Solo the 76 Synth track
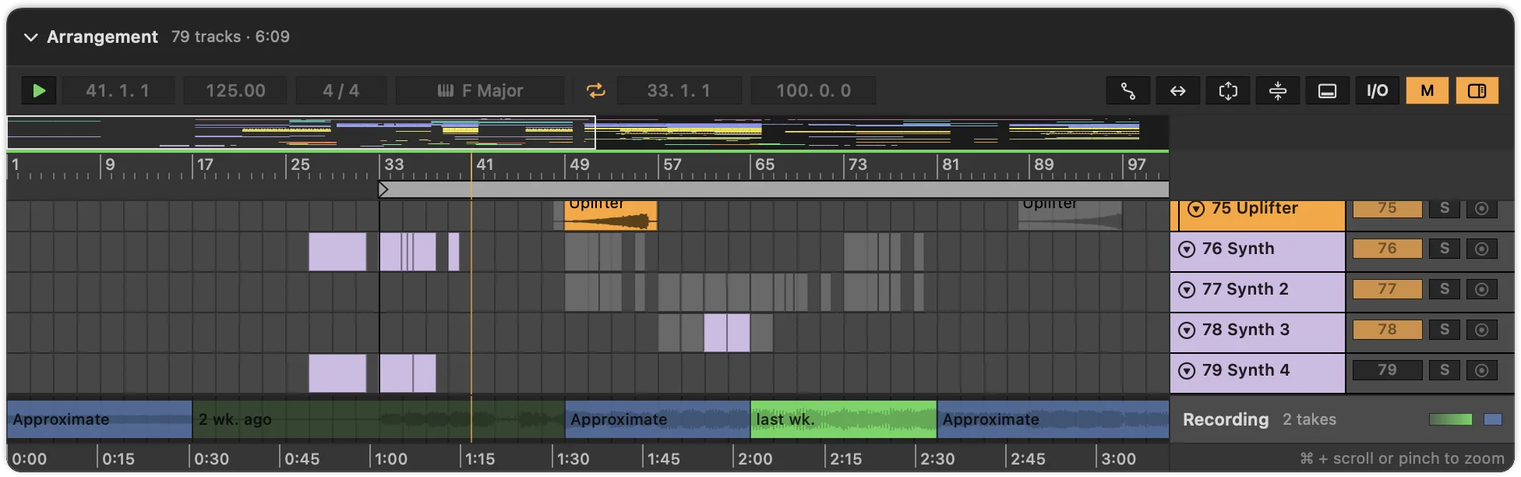Screen dimensions: 1521x477 pyautogui.click(x=1444, y=249)
